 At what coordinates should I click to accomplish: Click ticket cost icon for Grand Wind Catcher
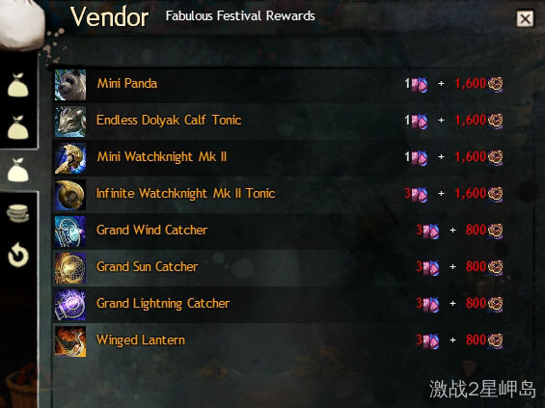(x=431, y=231)
